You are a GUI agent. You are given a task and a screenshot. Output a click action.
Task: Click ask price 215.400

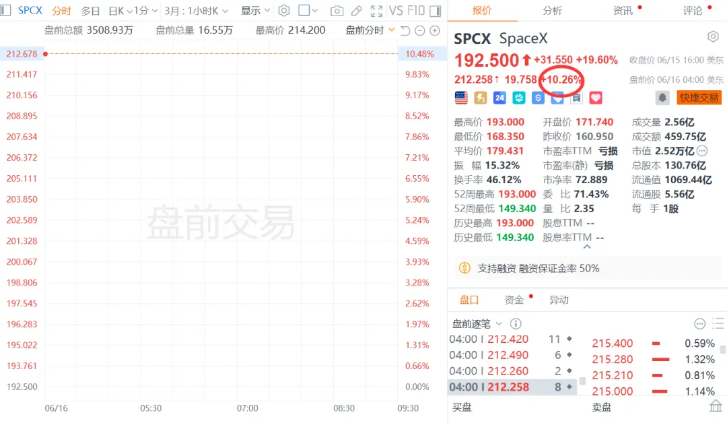612,344
